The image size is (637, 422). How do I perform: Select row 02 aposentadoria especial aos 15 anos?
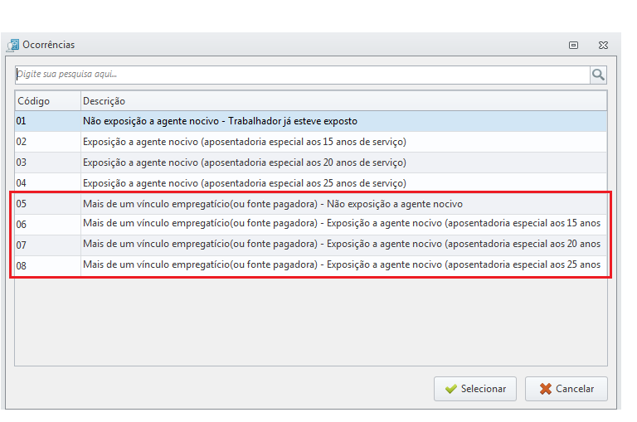311,142
